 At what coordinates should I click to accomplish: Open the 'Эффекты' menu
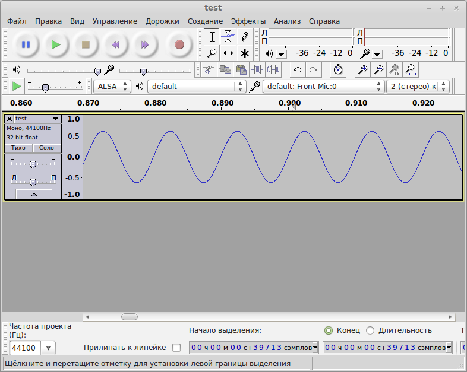(x=248, y=21)
